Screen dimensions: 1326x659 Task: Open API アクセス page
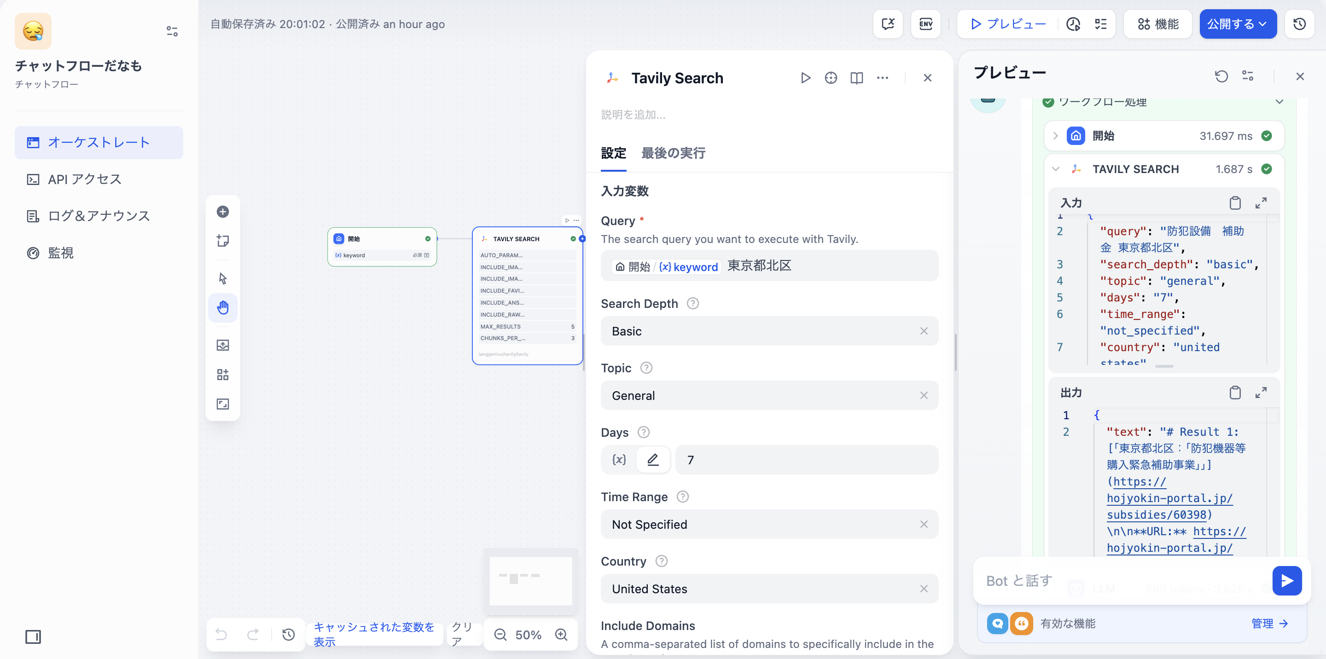pyautogui.click(x=99, y=179)
